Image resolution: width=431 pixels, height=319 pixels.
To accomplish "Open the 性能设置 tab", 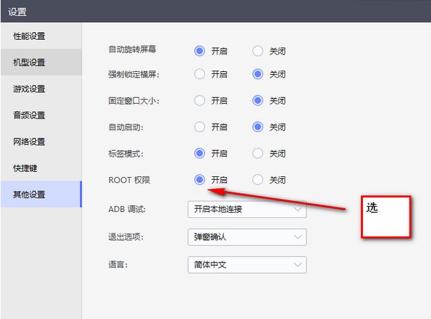I will pyautogui.click(x=30, y=36).
